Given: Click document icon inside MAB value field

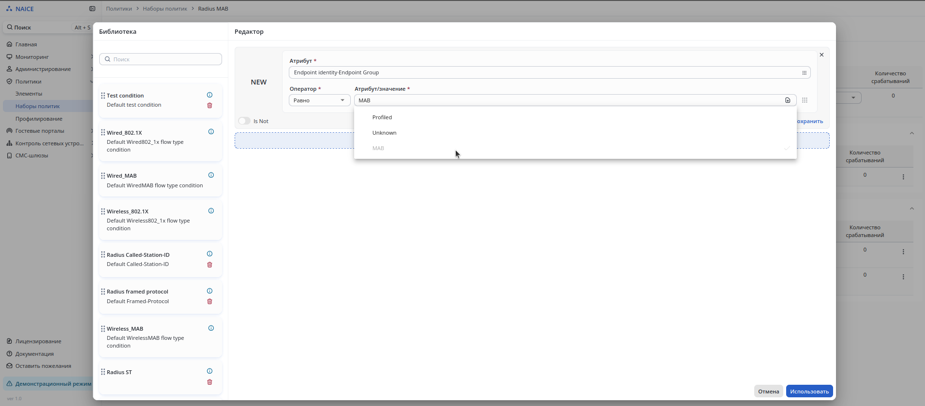Looking at the screenshot, I should tap(788, 100).
